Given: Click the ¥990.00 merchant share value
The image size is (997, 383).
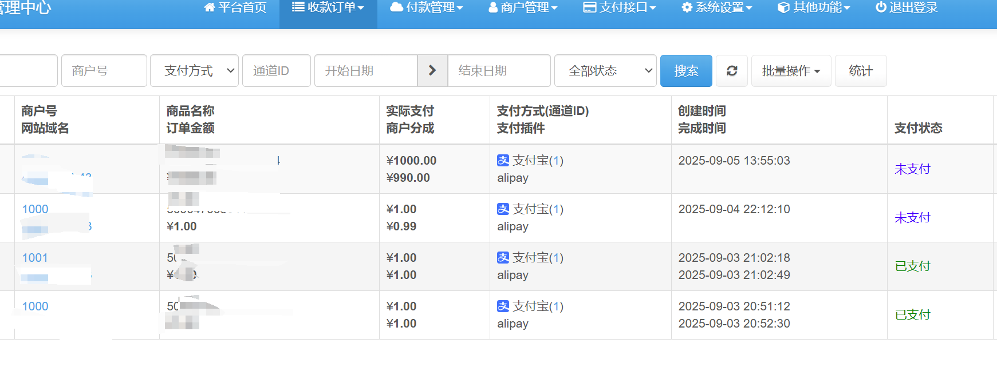Looking at the screenshot, I should pos(408,178).
